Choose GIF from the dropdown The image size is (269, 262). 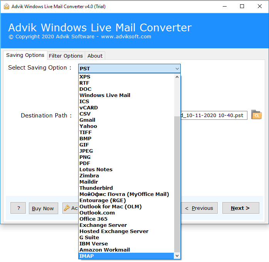pos(126,145)
